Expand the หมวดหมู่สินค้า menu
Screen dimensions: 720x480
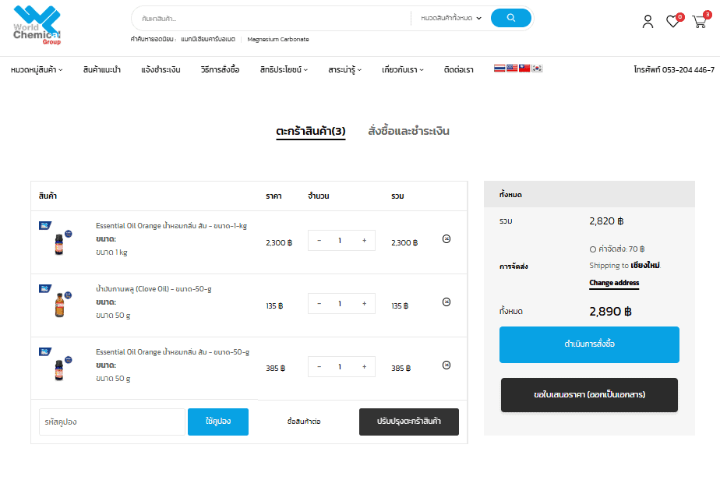37,70
